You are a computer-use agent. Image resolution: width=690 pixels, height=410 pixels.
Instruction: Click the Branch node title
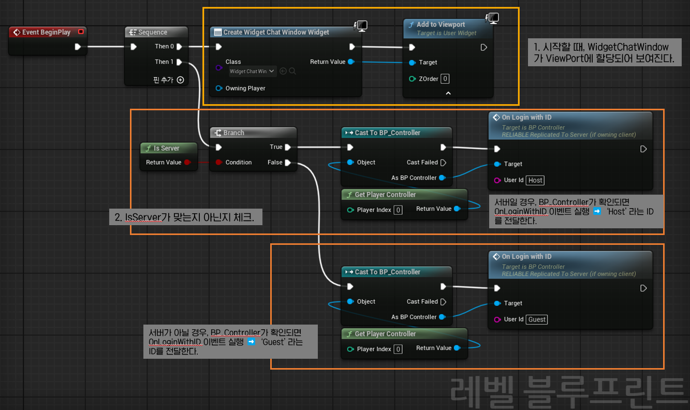point(233,133)
